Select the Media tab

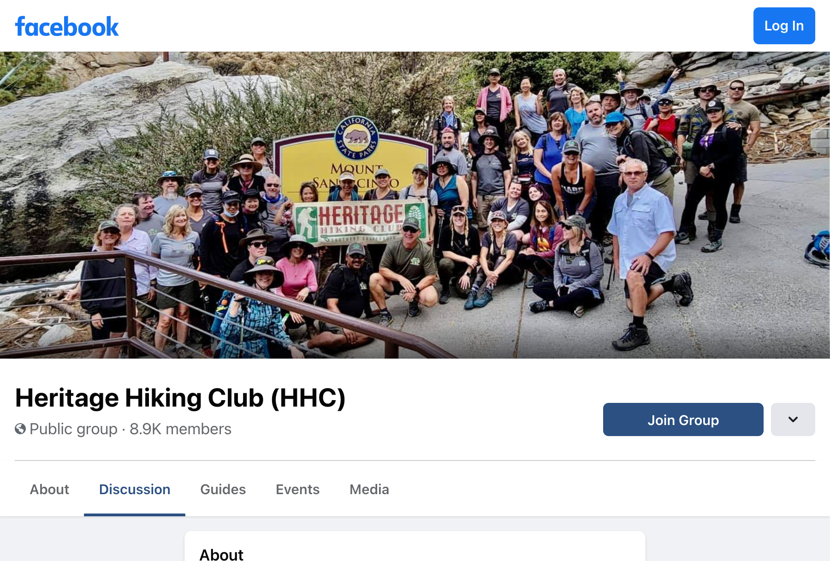click(369, 489)
